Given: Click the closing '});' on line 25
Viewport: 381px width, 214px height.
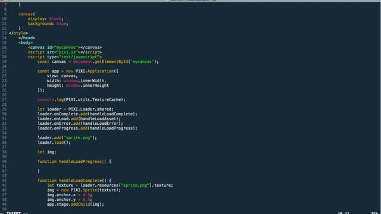Looking at the screenshot, I should click(x=41, y=90).
